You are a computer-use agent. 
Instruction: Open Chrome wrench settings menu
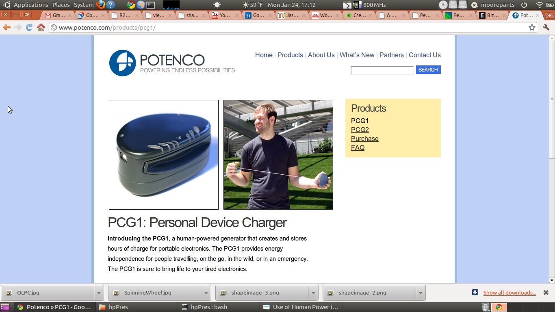(x=546, y=27)
